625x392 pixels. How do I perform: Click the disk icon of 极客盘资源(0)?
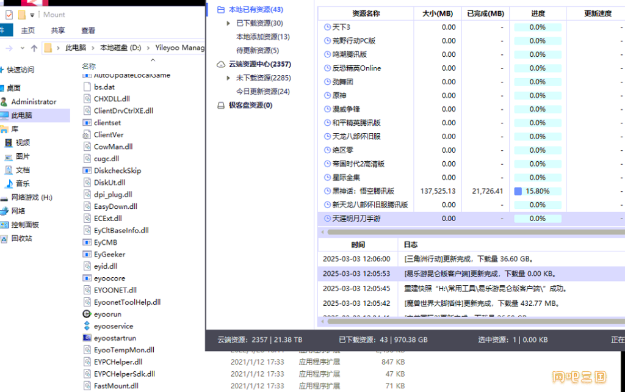pyautogui.click(x=221, y=105)
